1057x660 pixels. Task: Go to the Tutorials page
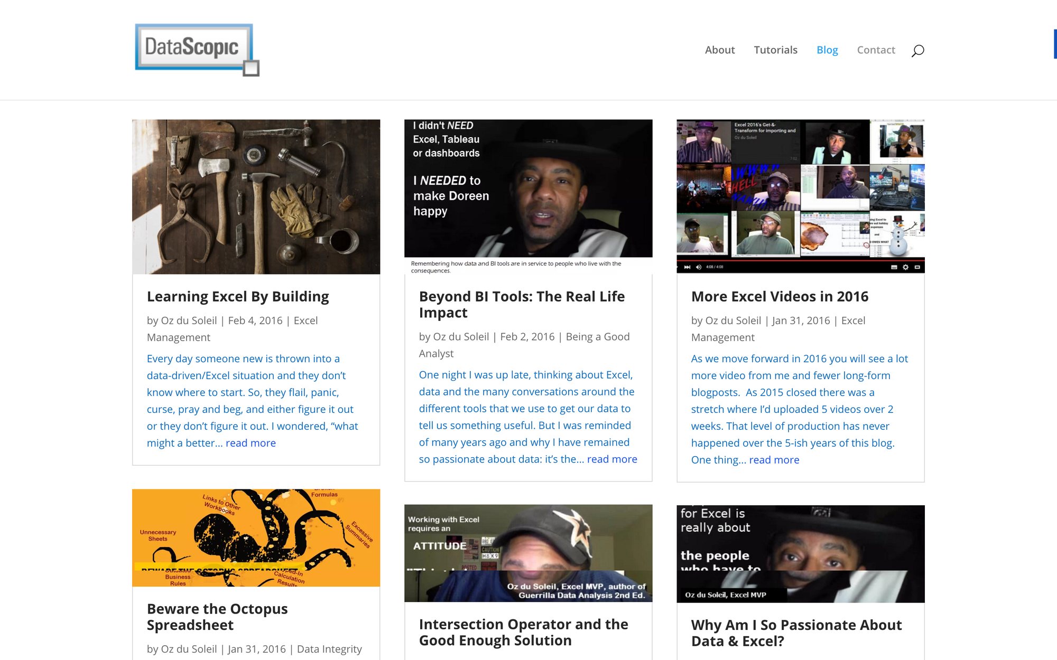coord(775,50)
